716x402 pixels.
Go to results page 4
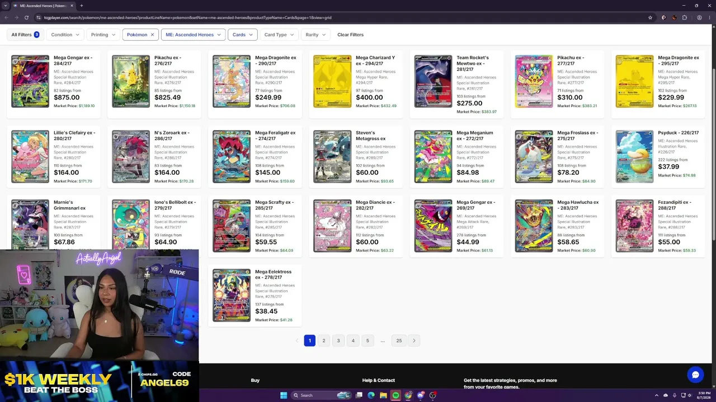(353, 341)
